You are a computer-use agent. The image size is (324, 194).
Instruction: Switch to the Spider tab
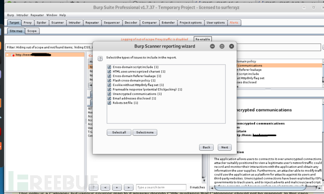(x=41, y=22)
